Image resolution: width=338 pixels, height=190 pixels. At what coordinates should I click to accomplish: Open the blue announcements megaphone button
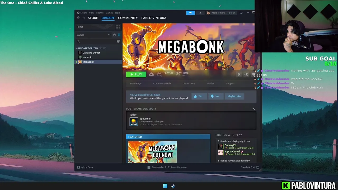190,13
